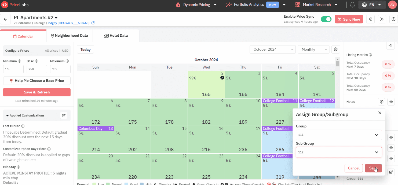Image resolution: width=398 pixels, height=185 pixels.
Task: Toggle Enable Price Sync switch
Action: (x=326, y=19)
